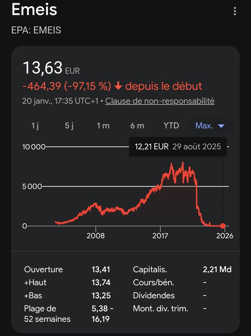Click the 13,63 EUR current price
Viewport: 251px width, 336px height.
51,68
